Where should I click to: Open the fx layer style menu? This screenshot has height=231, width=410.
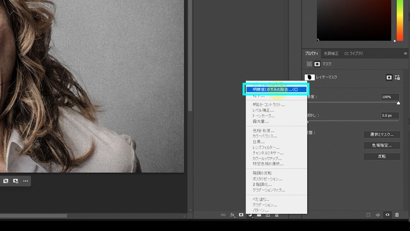[x=232, y=215]
